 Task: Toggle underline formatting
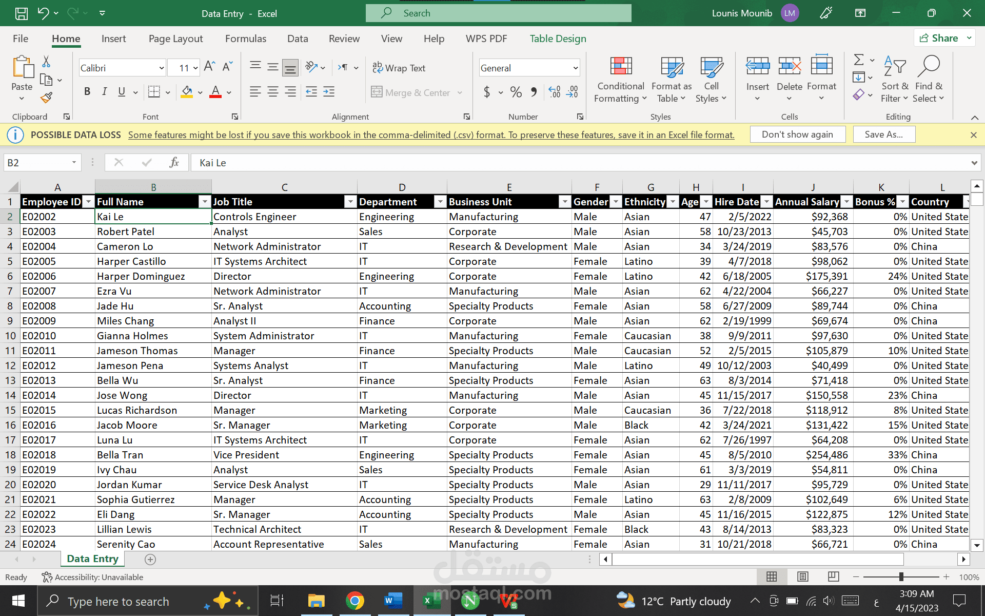point(122,92)
